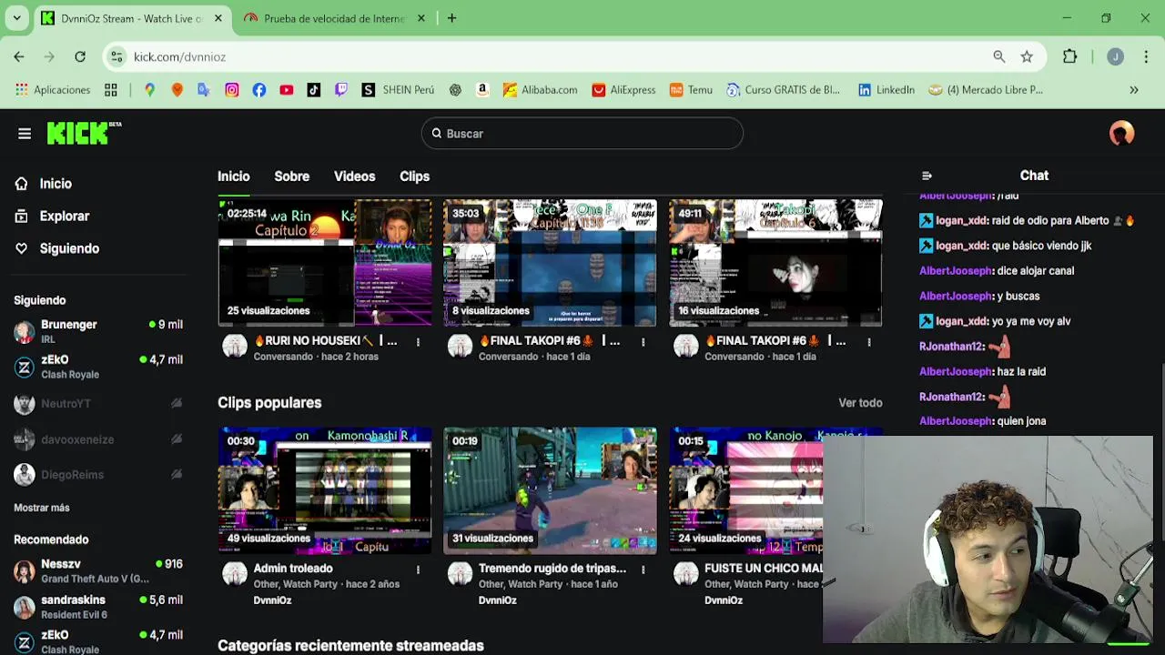
Task: Open the profile avatar menu
Action: [x=1121, y=134]
